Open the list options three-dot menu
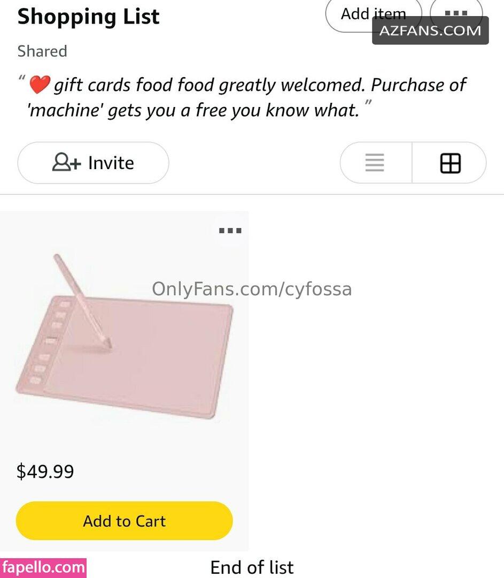This screenshot has width=504, height=578. [456, 13]
